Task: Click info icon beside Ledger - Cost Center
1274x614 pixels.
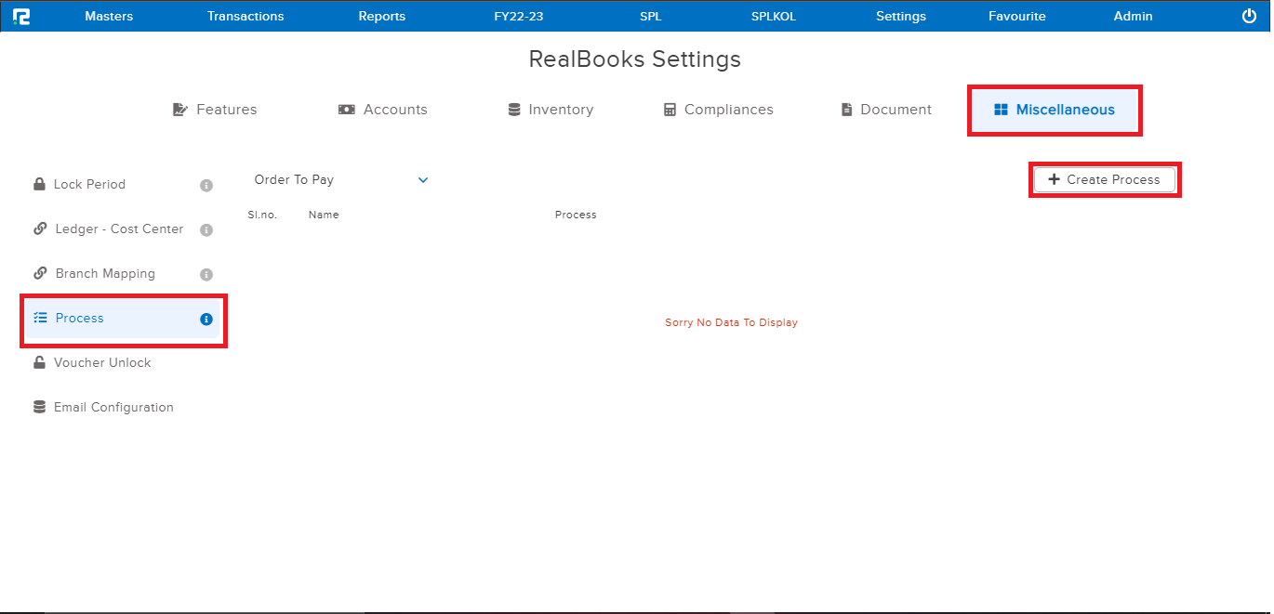Action: [x=206, y=229]
